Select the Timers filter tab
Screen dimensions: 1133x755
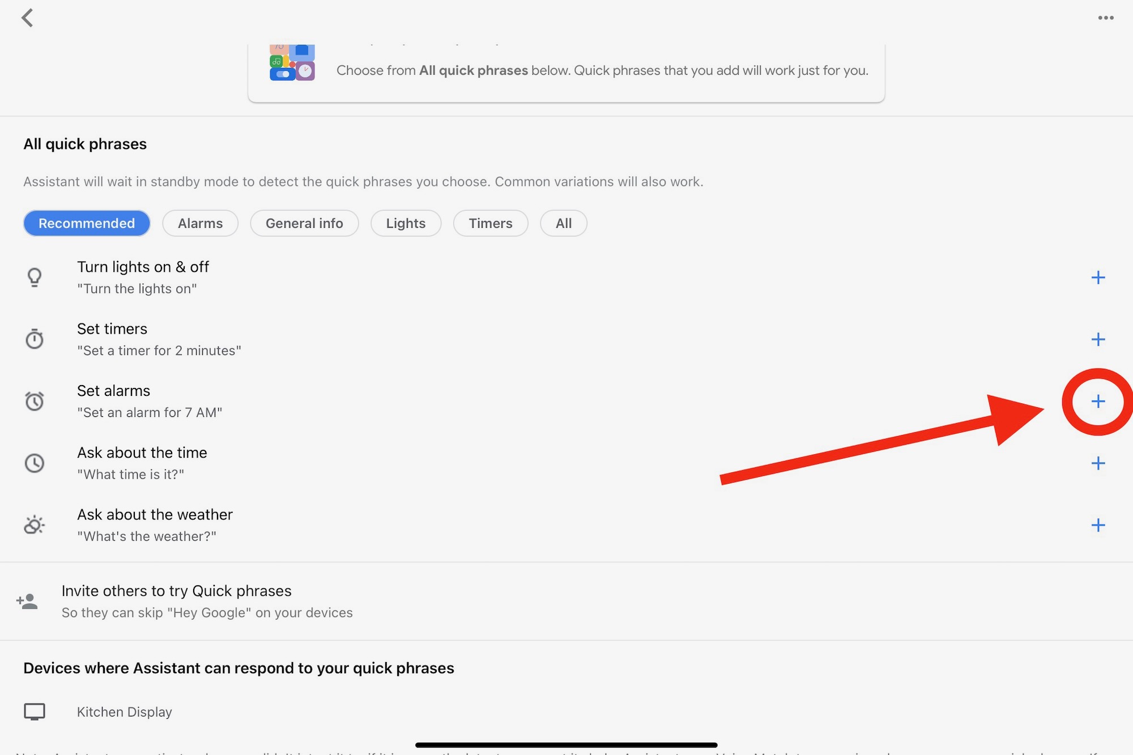pyautogui.click(x=490, y=223)
